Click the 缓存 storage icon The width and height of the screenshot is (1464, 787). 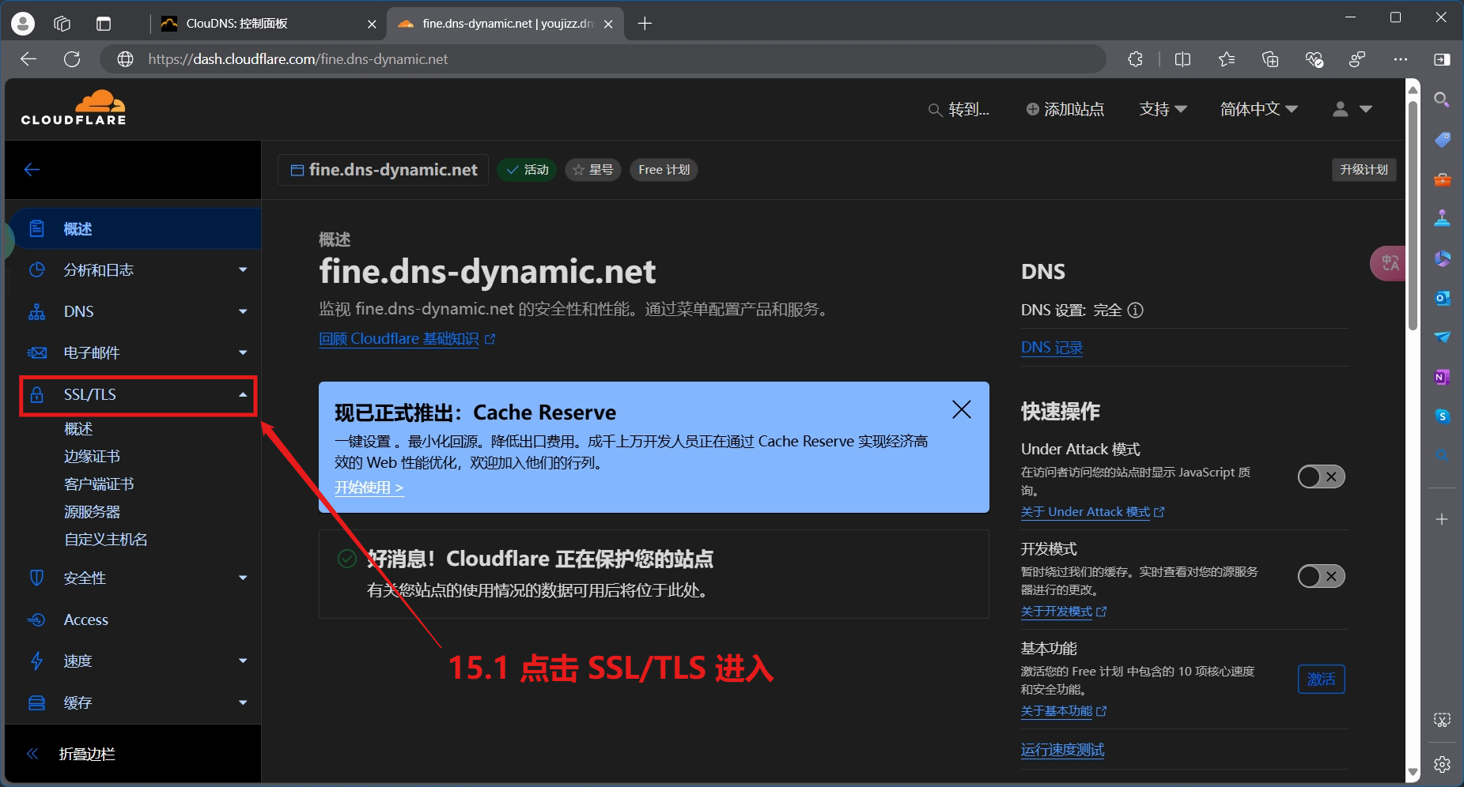(36, 702)
